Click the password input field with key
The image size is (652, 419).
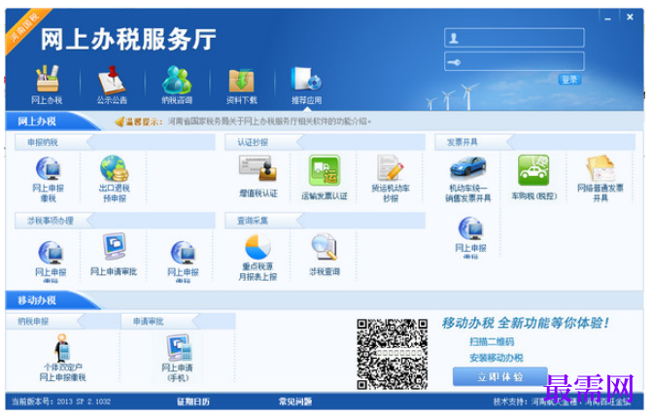pos(514,61)
